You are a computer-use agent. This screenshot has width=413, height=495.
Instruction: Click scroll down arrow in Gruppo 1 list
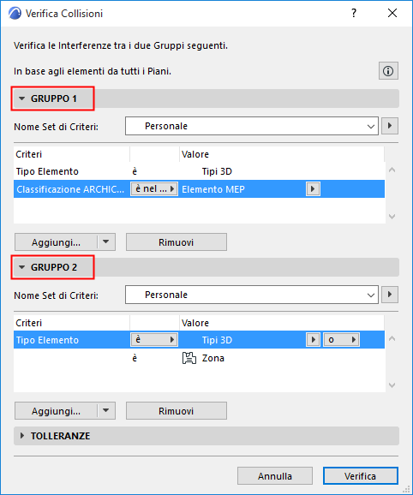(x=392, y=217)
